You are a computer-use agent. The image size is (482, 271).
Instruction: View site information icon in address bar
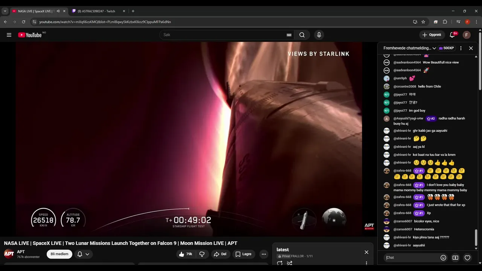coord(34,22)
